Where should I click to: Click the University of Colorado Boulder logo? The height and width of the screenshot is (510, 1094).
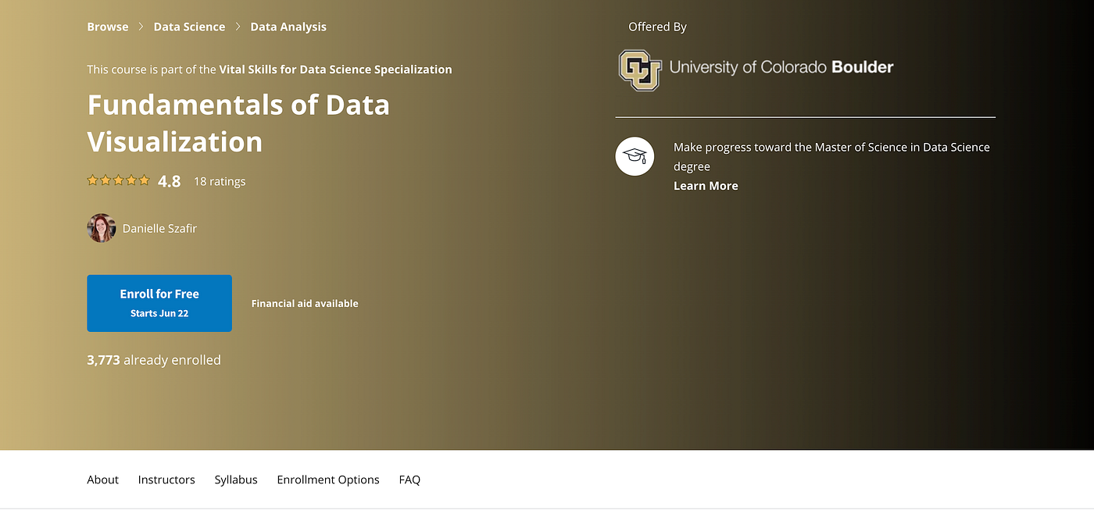pos(756,70)
